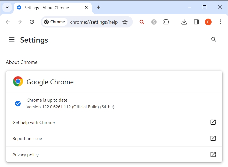Open the red magnifier extension

[142, 22]
